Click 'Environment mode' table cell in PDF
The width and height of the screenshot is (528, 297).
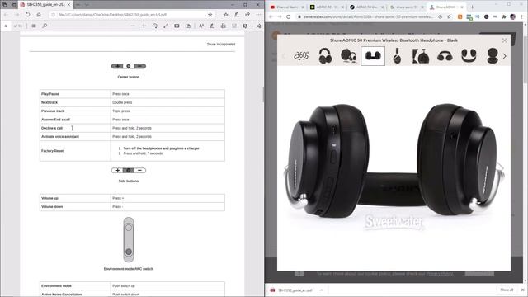pyautogui.click(x=75, y=286)
